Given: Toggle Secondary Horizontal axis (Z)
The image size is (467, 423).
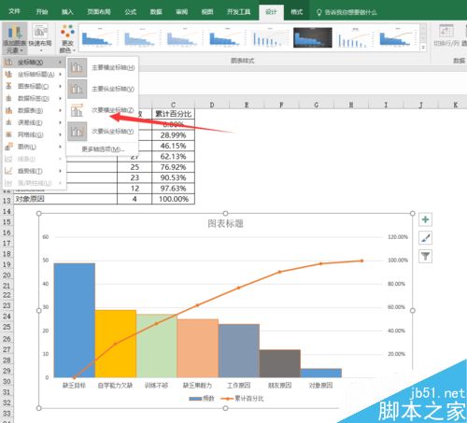Looking at the screenshot, I should tap(102, 110).
